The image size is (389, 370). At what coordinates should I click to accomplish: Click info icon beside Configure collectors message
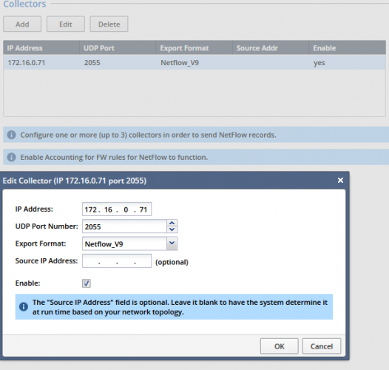click(11, 135)
